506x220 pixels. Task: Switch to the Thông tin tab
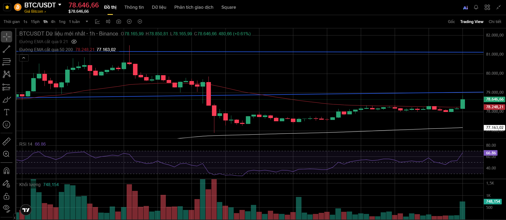point(134,7)
